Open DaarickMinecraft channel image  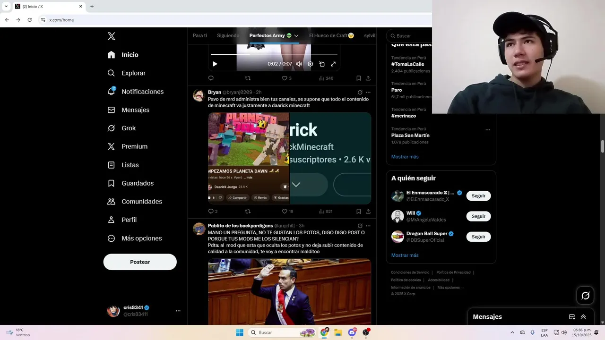pos(330,158)
